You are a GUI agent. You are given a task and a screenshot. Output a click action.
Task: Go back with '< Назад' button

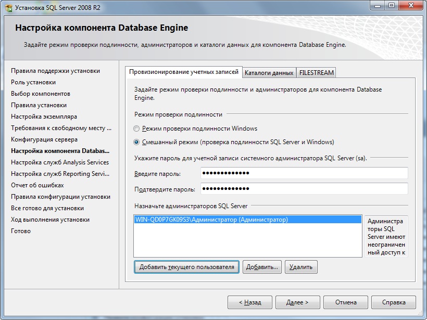click(x=250, y=302)
